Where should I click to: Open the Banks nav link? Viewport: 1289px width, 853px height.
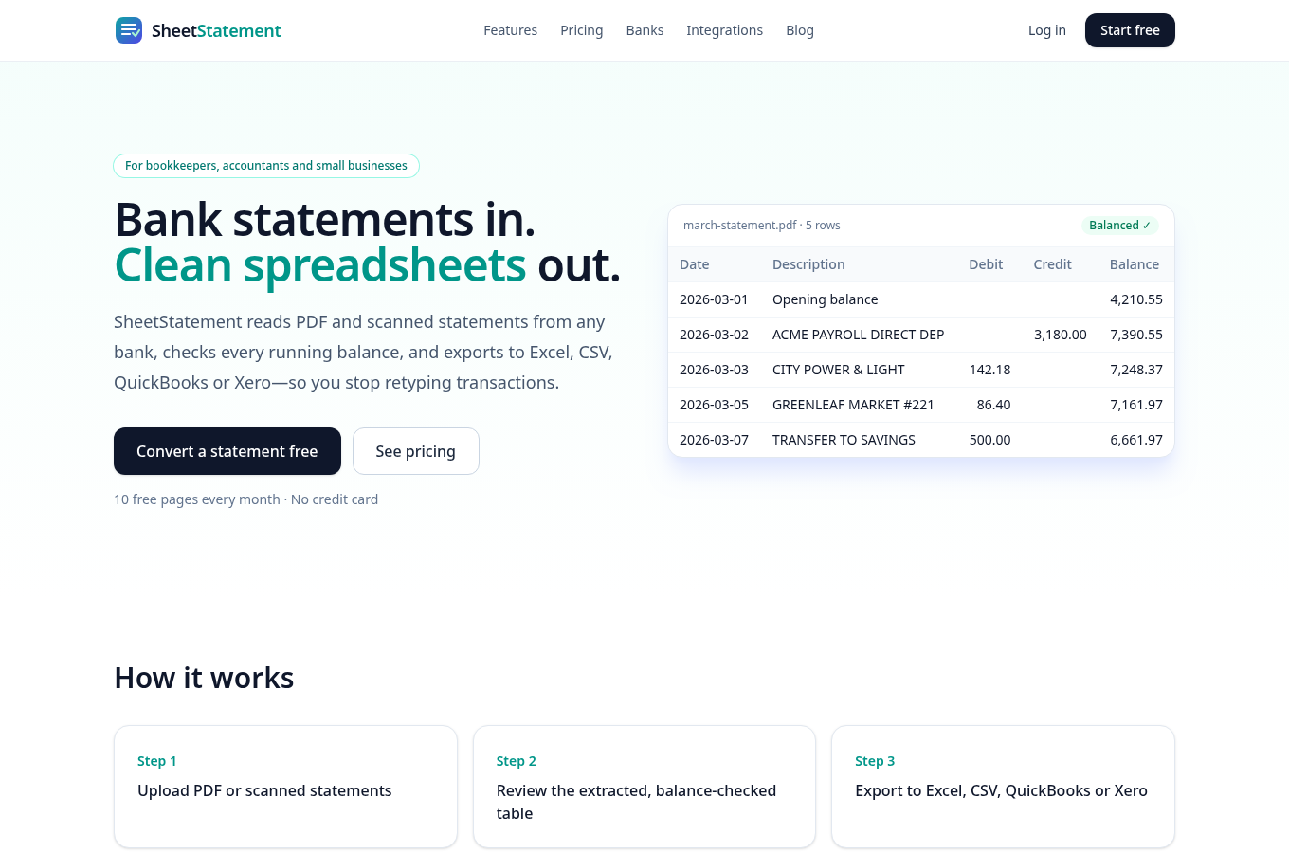644,30
